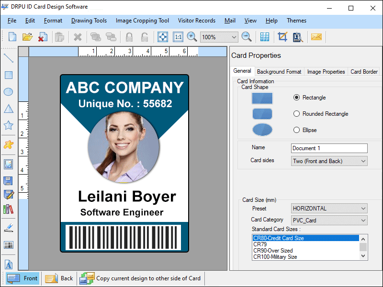Click the Back card view button

pos(58,278)
